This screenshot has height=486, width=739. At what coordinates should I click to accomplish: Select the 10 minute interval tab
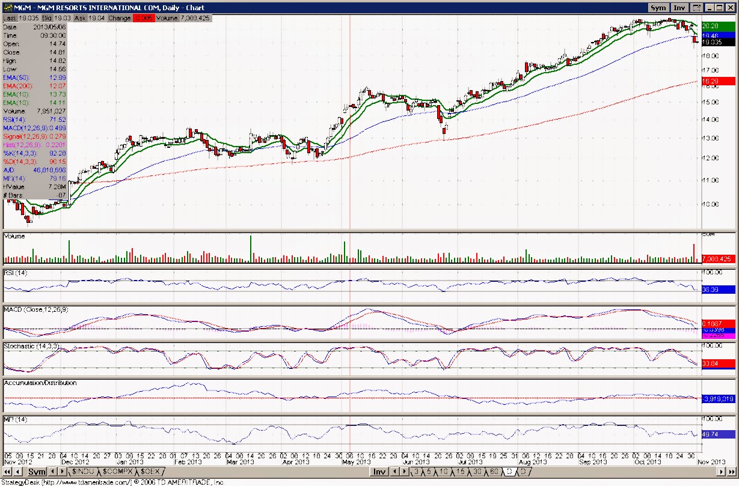[x=443, y=472]
